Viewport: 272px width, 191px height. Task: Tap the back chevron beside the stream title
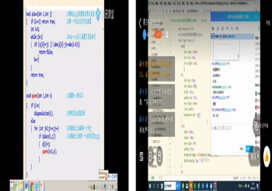(x=140, y=23)
